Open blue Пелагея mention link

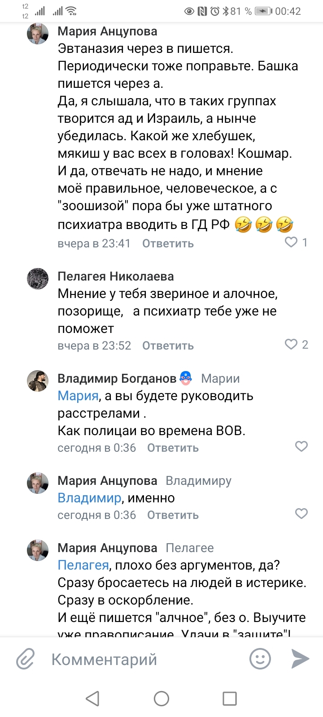point(83,566)
